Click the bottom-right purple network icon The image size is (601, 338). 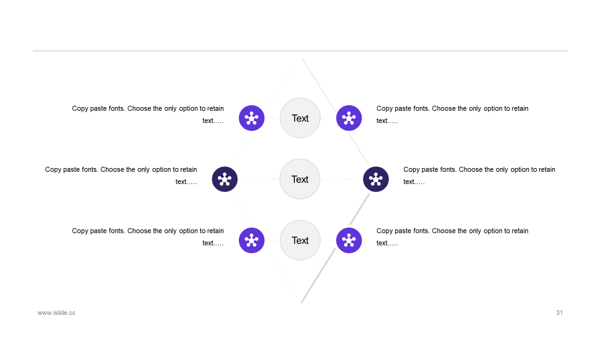tap(349, 240)
